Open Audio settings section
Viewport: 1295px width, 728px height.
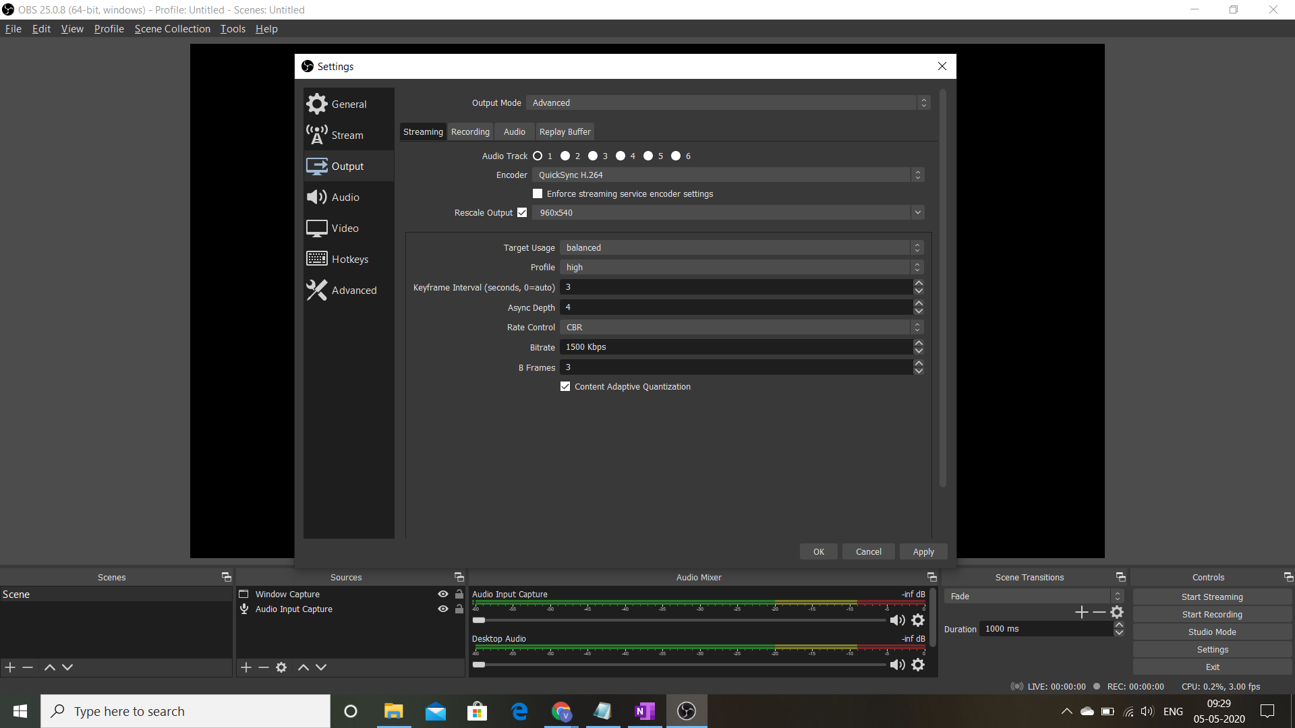(348, 197)
